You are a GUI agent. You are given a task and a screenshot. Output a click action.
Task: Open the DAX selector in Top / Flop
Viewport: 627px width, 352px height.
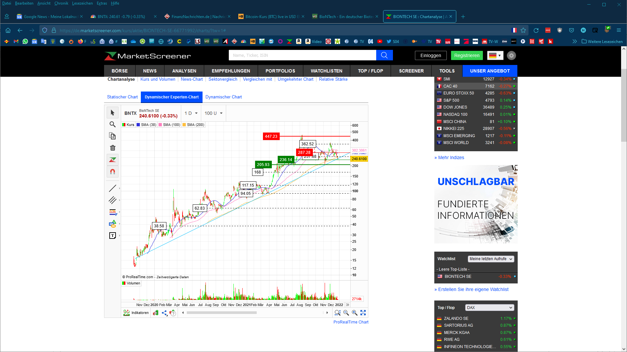[489, 307]
